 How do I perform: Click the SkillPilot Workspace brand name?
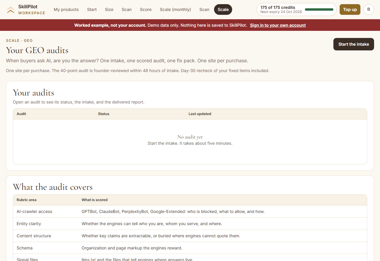pos(32,10)
